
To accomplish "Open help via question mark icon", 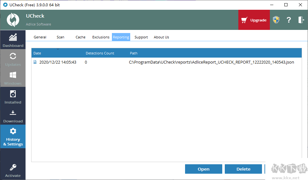I will pos(288,20).
